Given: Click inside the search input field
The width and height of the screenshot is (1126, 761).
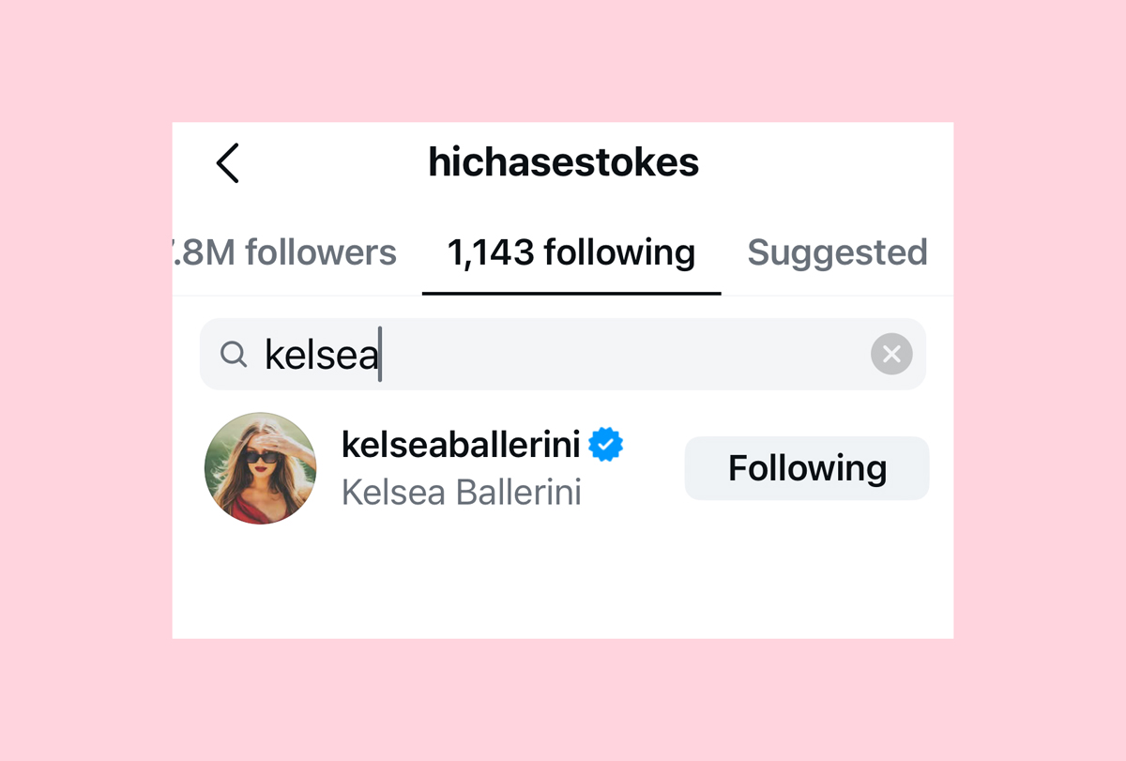Looking at the screenshot, I should tap(563, 354).
